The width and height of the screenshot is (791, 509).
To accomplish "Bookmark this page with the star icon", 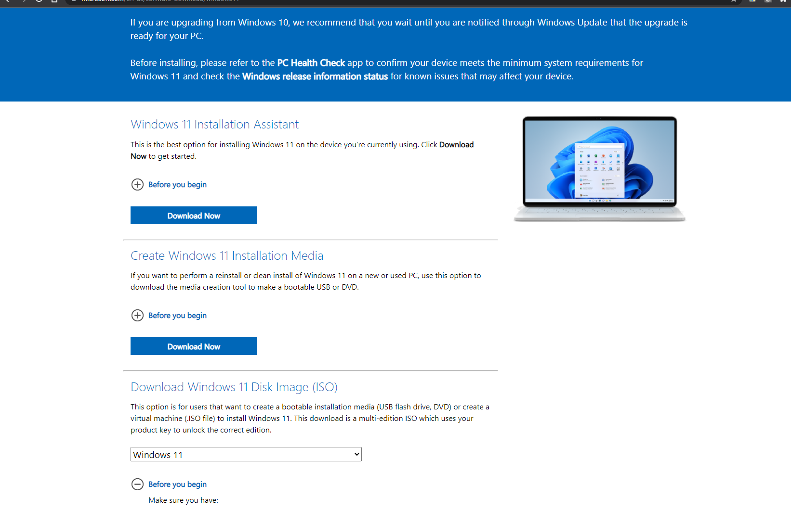I will click(x=733, y=1).
